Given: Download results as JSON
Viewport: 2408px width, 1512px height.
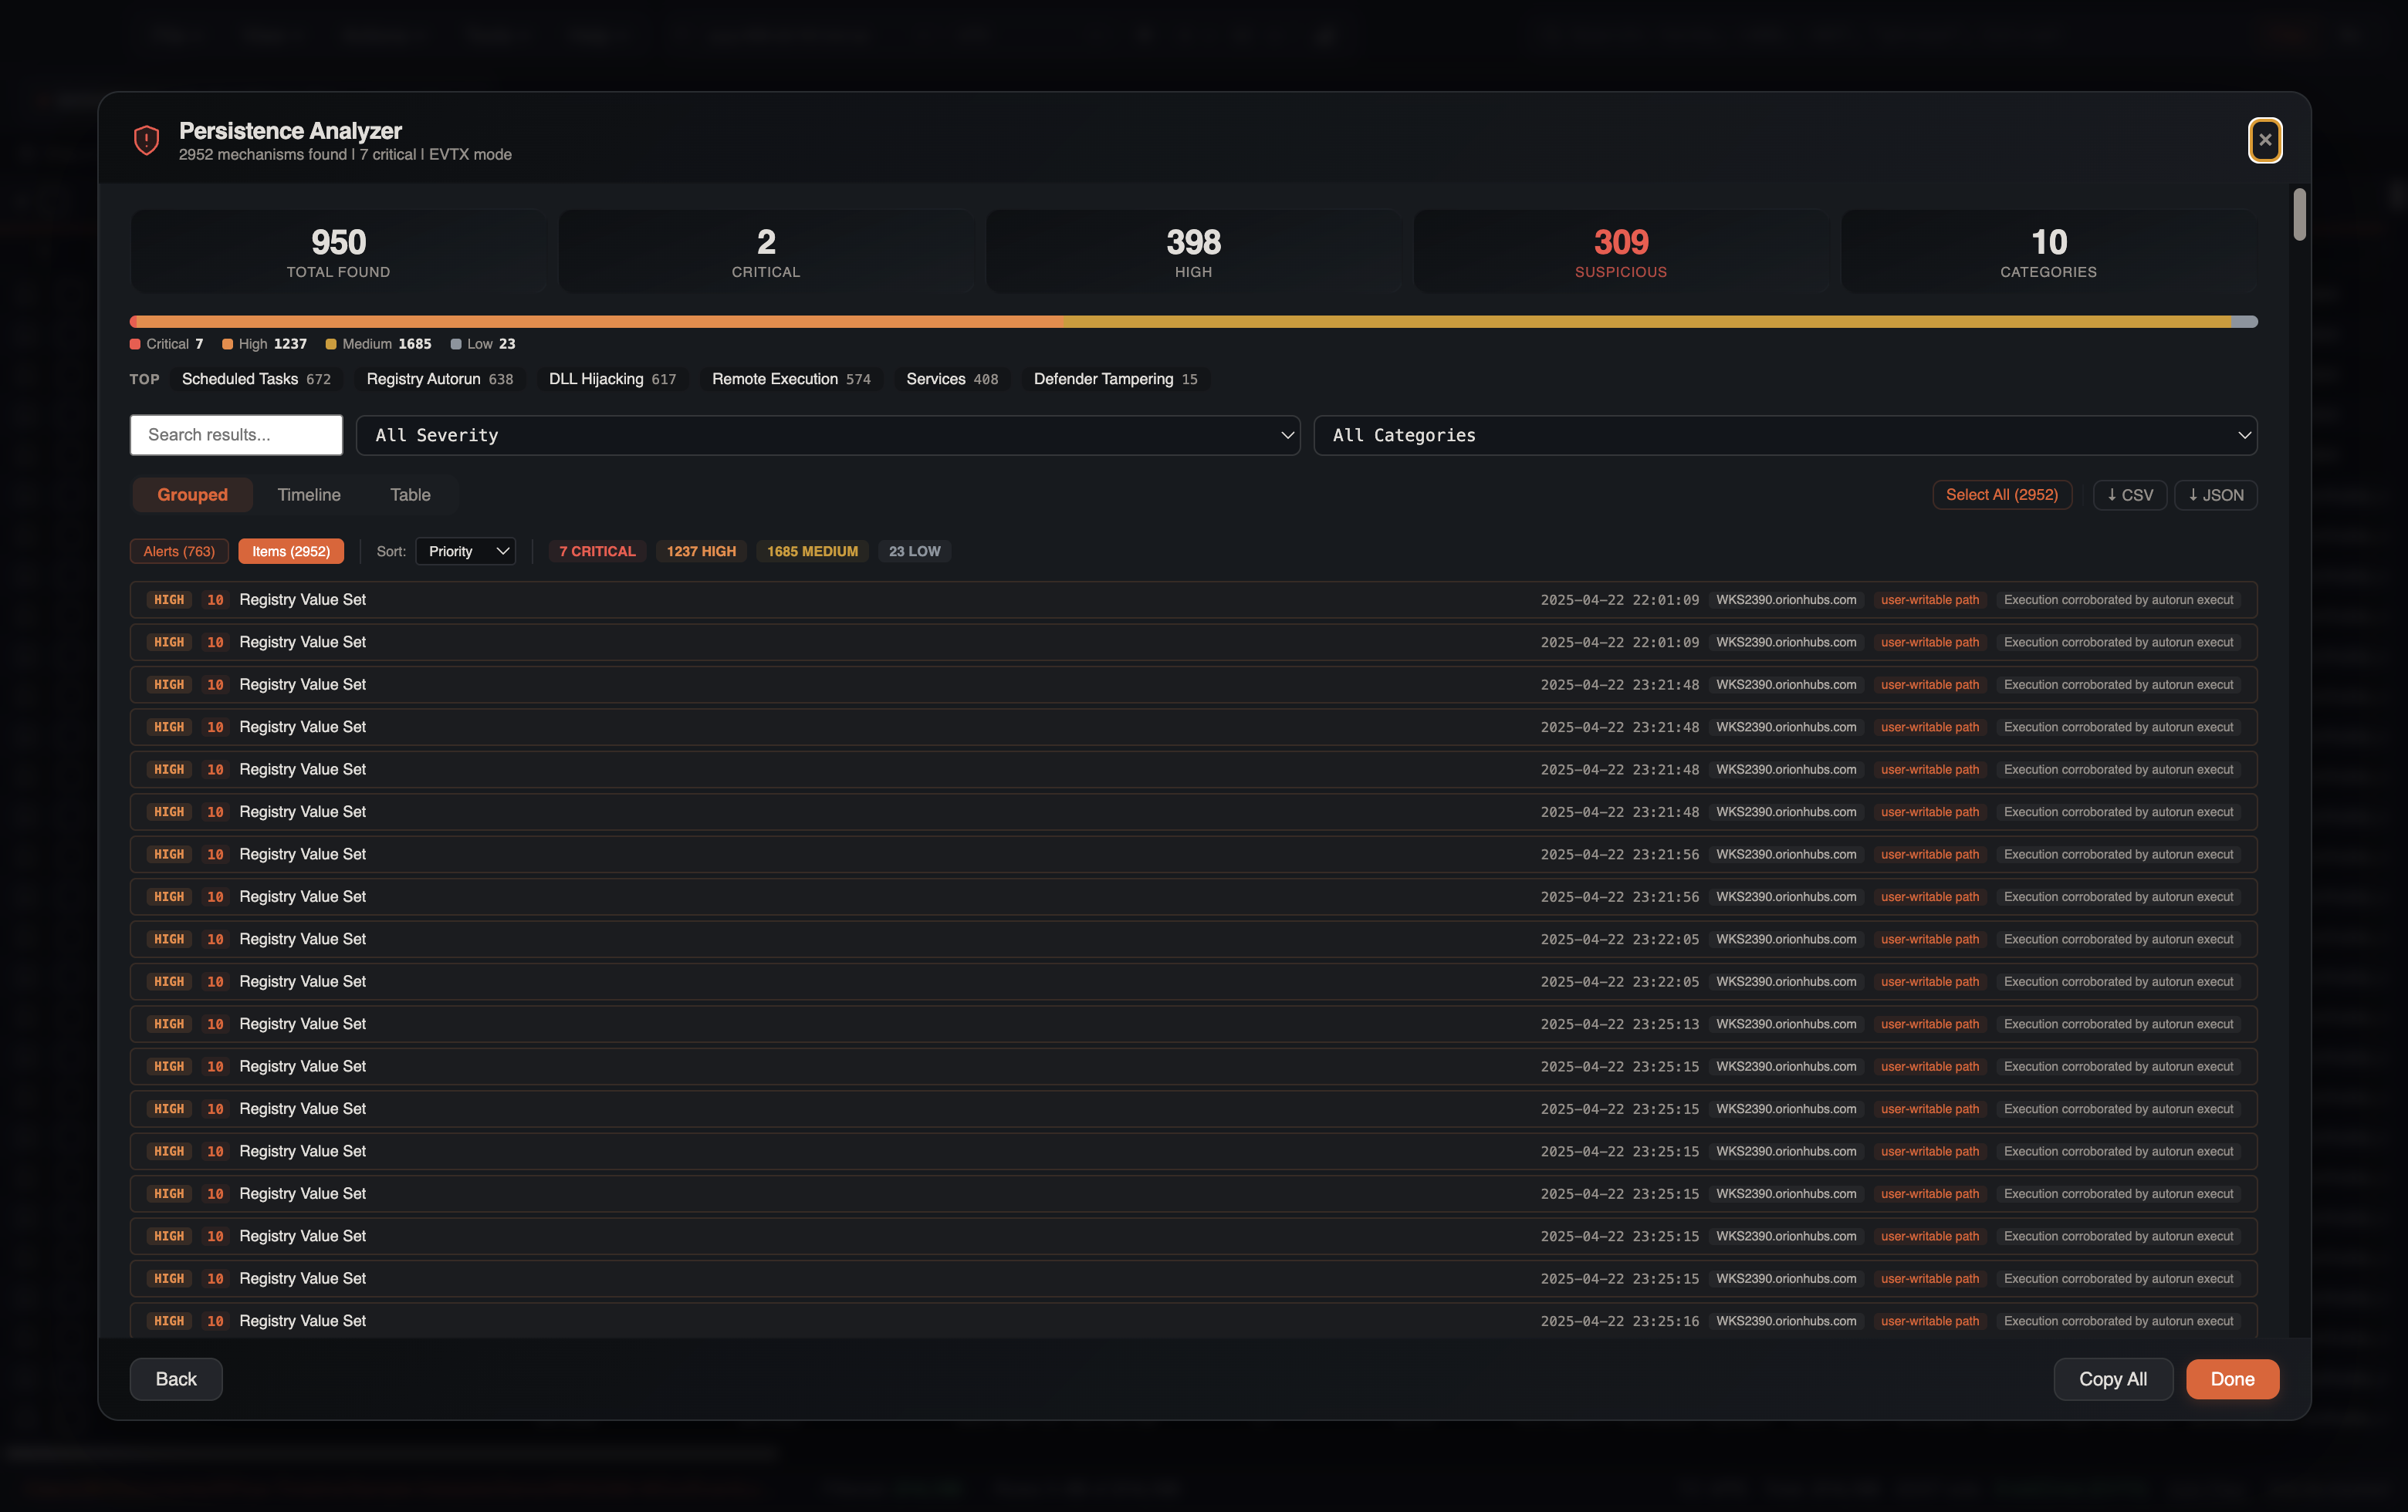Looking at the screenshot, I should [x=2216, y=494].
